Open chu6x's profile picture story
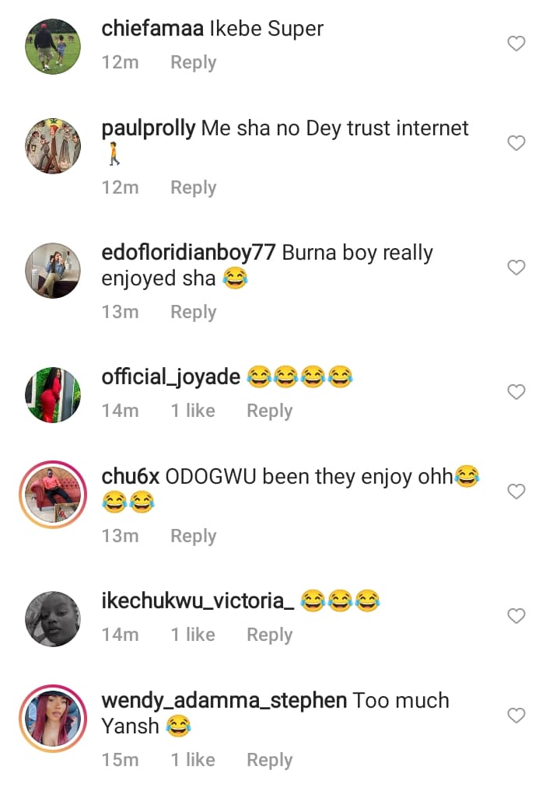Viewport: 560px width, 805px height. click(53, 494)
